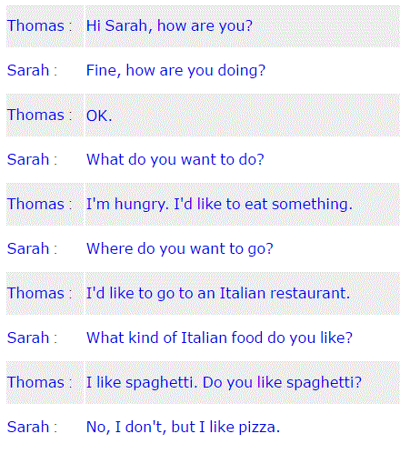Select the sentence 'Fine, how are you doing?'

click(175, 70)
